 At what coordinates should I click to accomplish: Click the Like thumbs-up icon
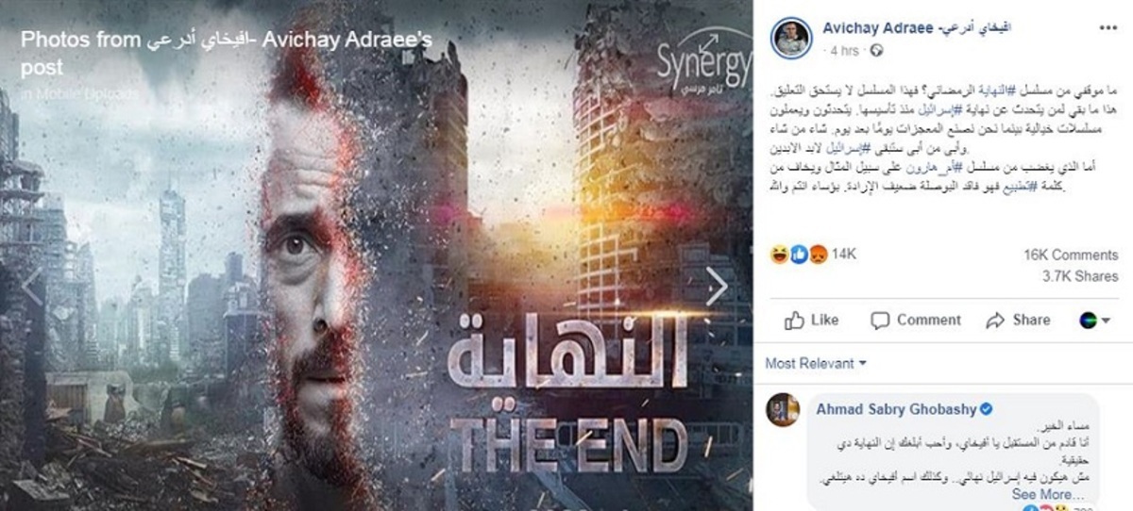click(x=794, y=321)
